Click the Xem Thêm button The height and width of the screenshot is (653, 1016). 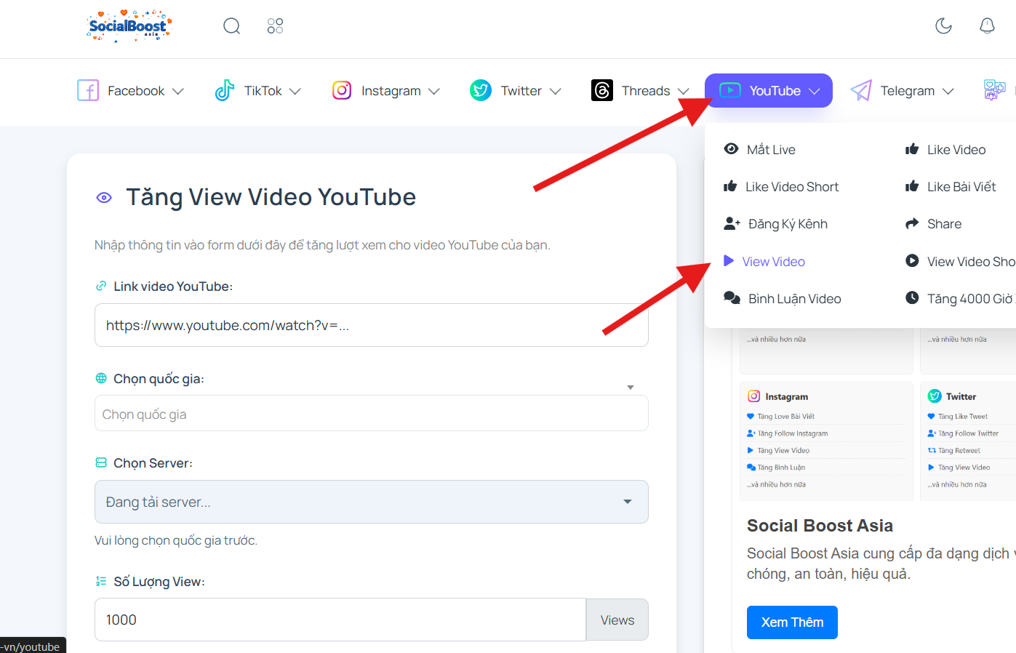[792, 622]
